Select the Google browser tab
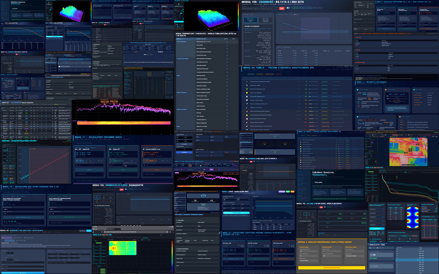Image resolution: width=439 pixels, height=274 pixels. pyautogui.click(x=97, y=229)
